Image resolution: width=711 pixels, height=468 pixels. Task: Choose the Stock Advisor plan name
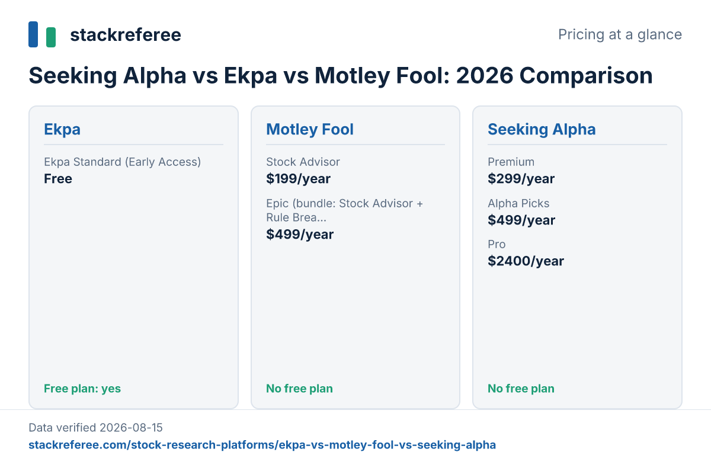303,162
